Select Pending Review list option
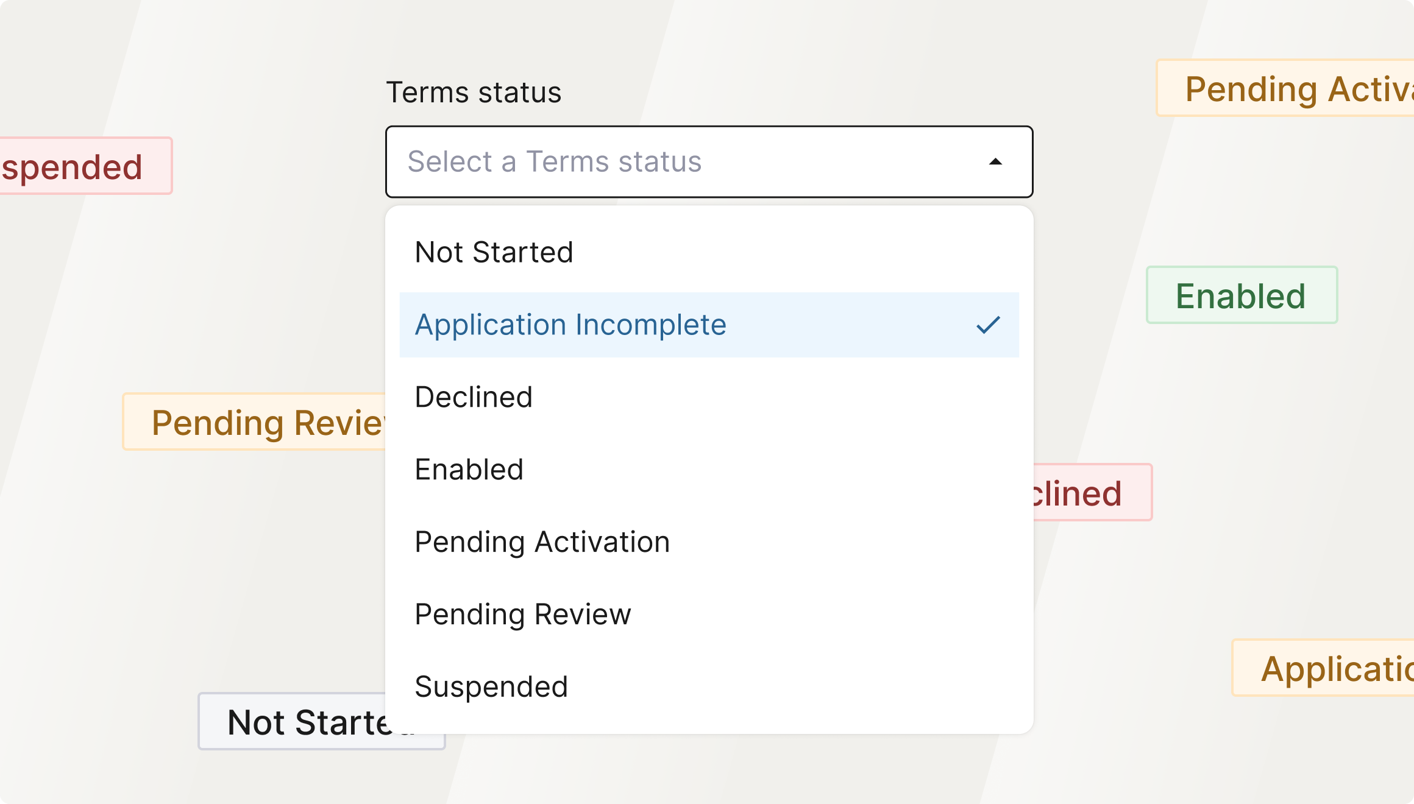This screenshot has height=804, width=1414. [709, 614]
